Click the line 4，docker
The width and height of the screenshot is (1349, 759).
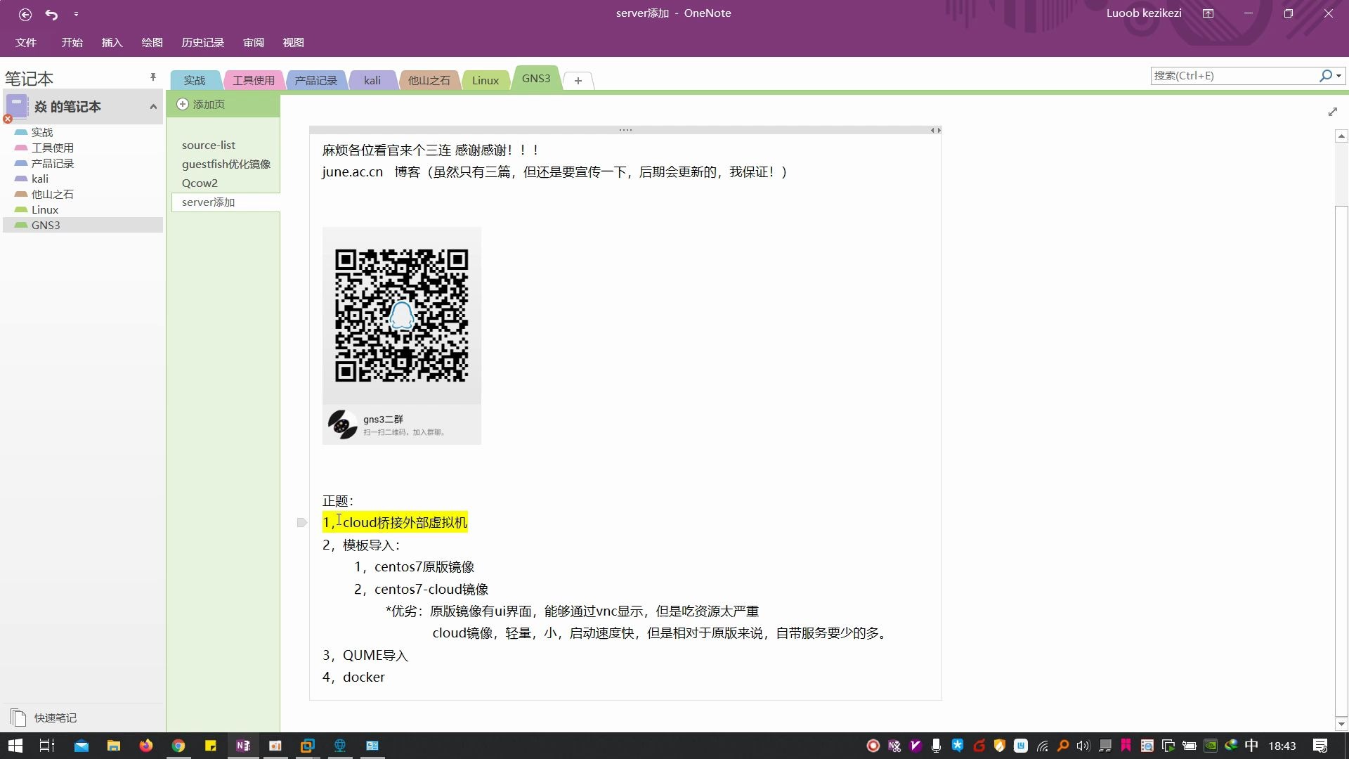click(x=353, y=677)
